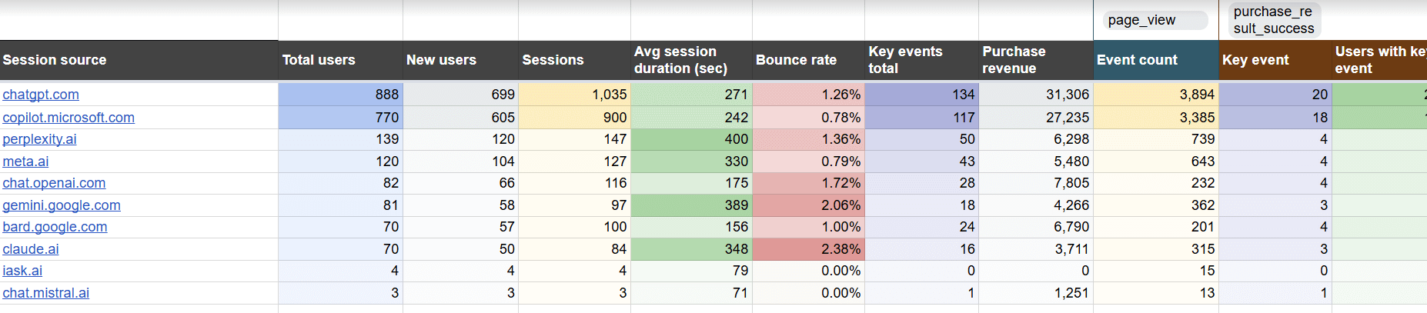Select chat.openai.com bounce rate 1.72%
This screenshot has height=313, width=1427.
tap(809, 183)
